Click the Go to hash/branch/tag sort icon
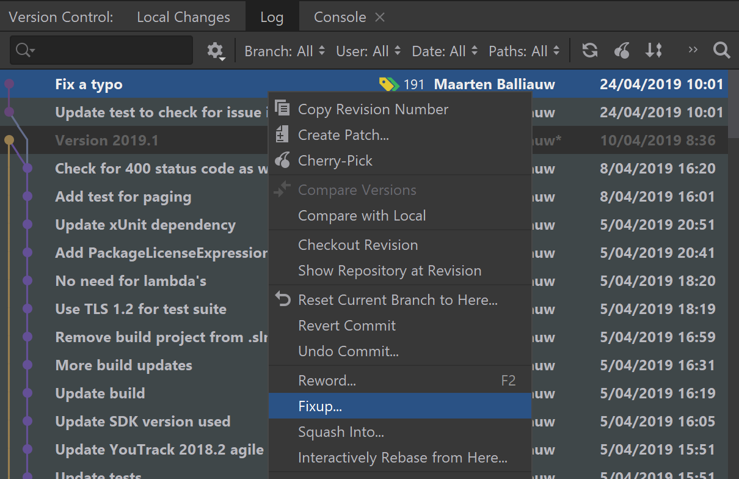 [x=653, y=51]
